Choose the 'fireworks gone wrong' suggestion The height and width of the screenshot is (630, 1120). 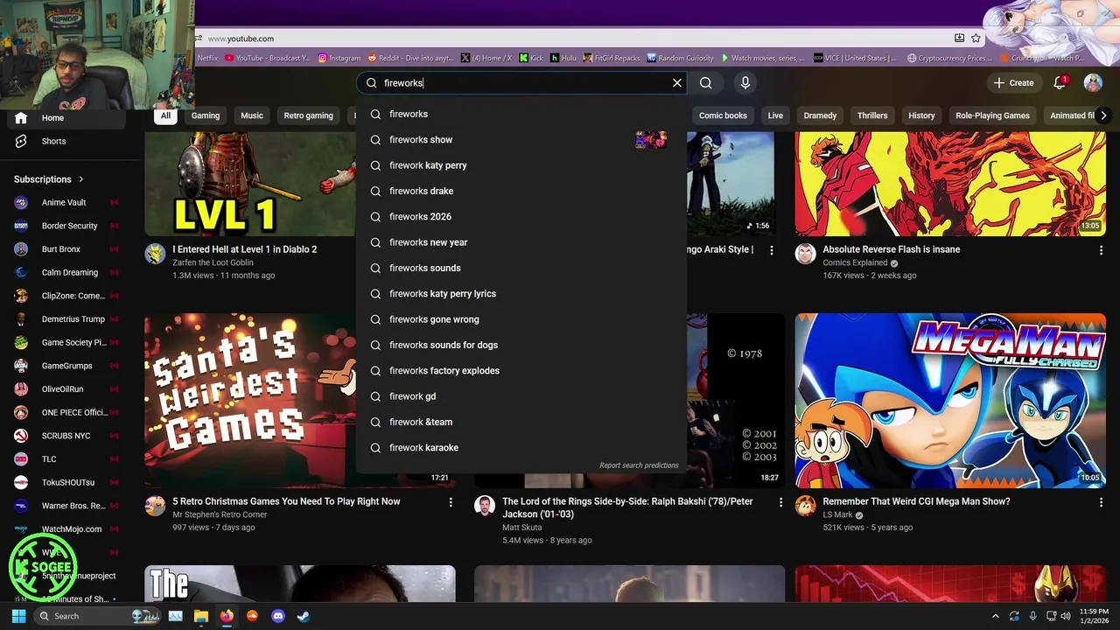(521, 319)
